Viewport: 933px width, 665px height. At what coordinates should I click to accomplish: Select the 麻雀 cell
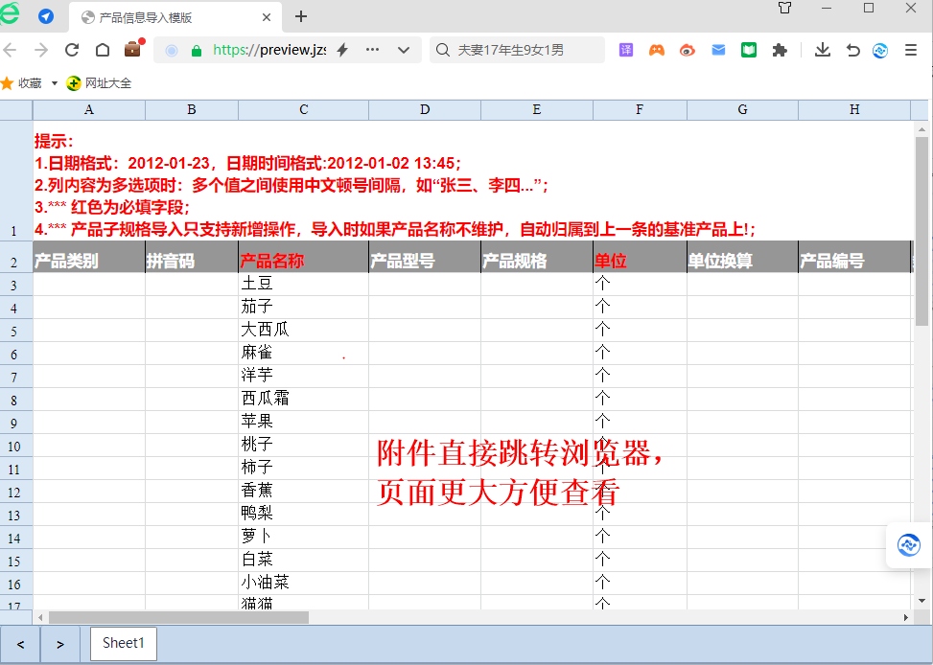point(303,354)
